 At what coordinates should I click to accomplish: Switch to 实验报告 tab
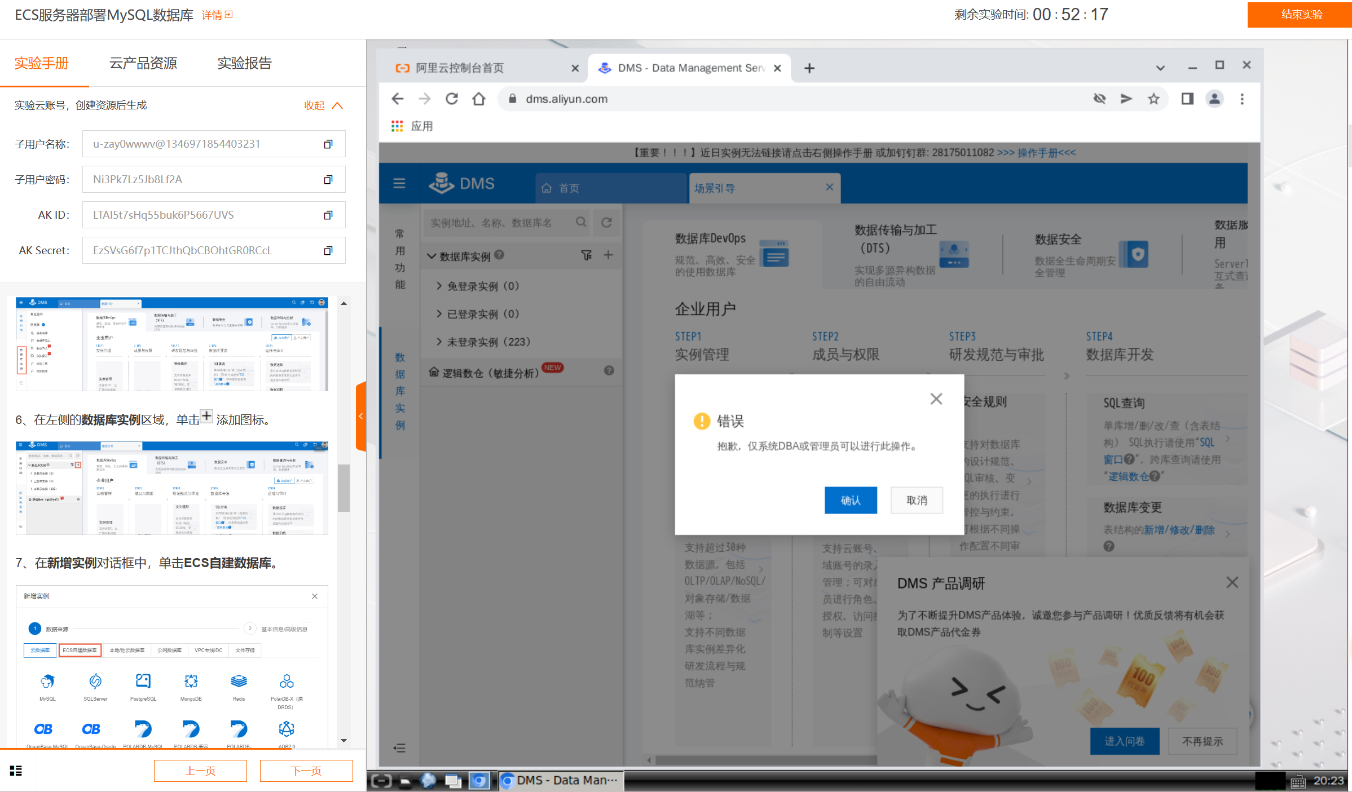coord(245,63)
